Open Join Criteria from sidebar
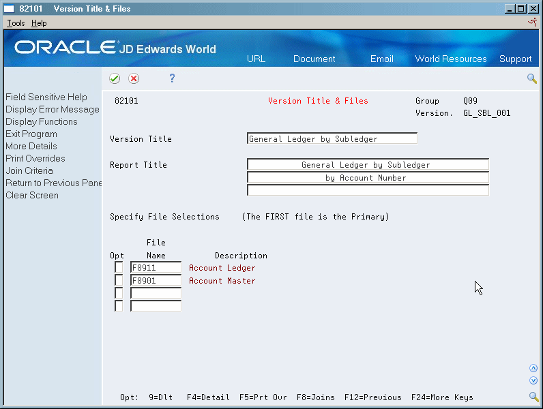Viewport: 543px width, 409px height. pos(29,170)
